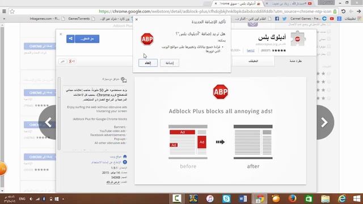Screen dimensions: 363x204
Task: Open the GamesTorrents bookmark
Action: click(x=82, y=19)
